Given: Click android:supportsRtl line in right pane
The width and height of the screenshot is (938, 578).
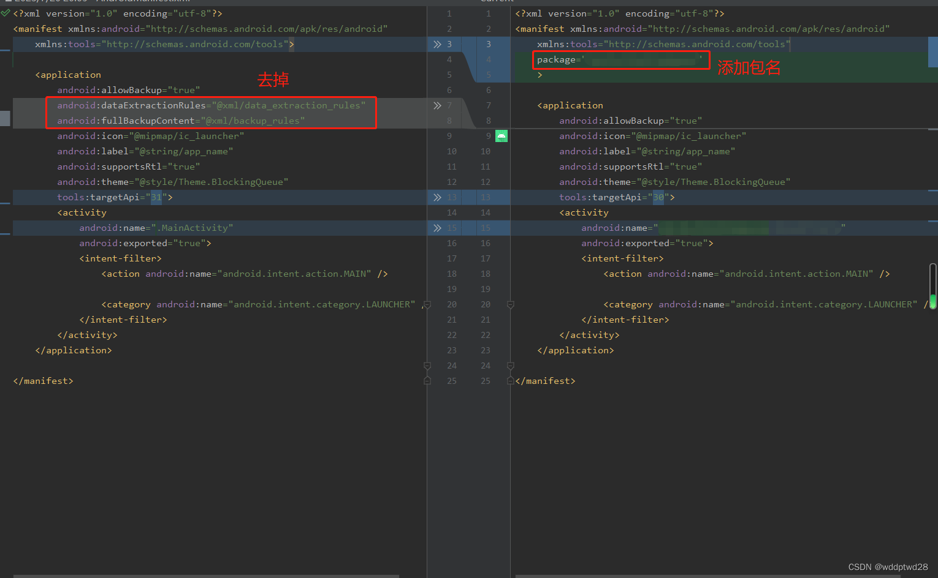Looking at the screenshot, I should [631, 167].
